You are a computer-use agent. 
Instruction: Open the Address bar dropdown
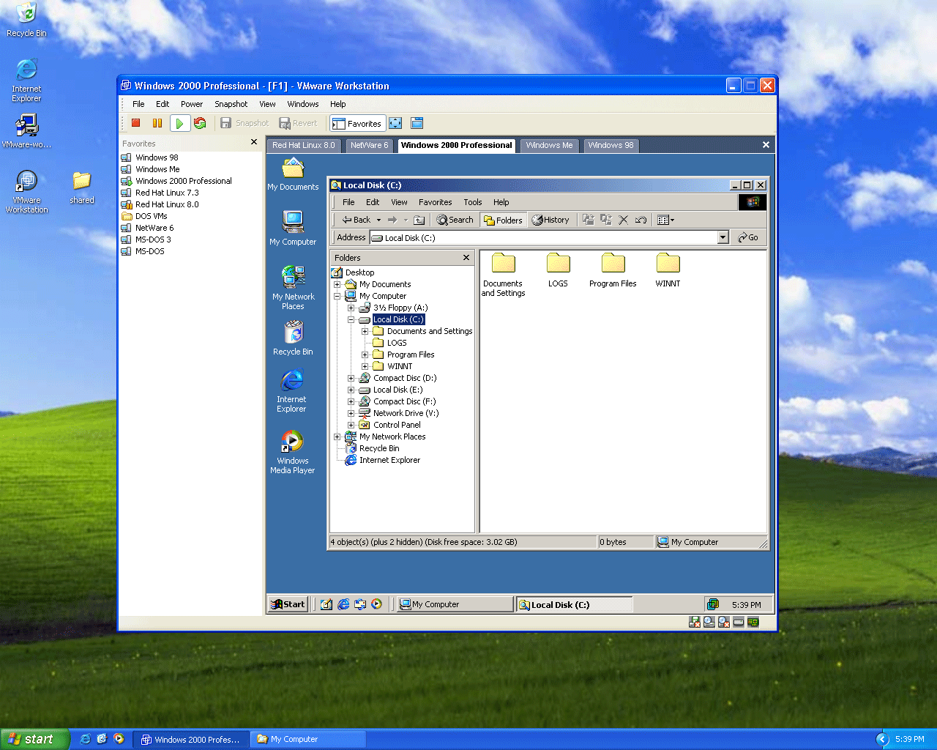[723, 237]
